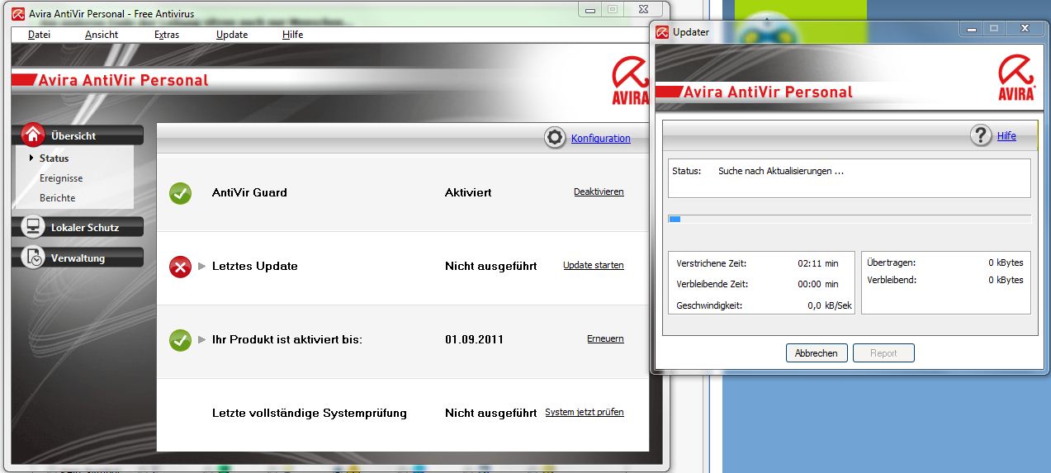The width and height of the screenshot is (1051, 473).
Task: Click the Erneuern link
Action: 605,338
